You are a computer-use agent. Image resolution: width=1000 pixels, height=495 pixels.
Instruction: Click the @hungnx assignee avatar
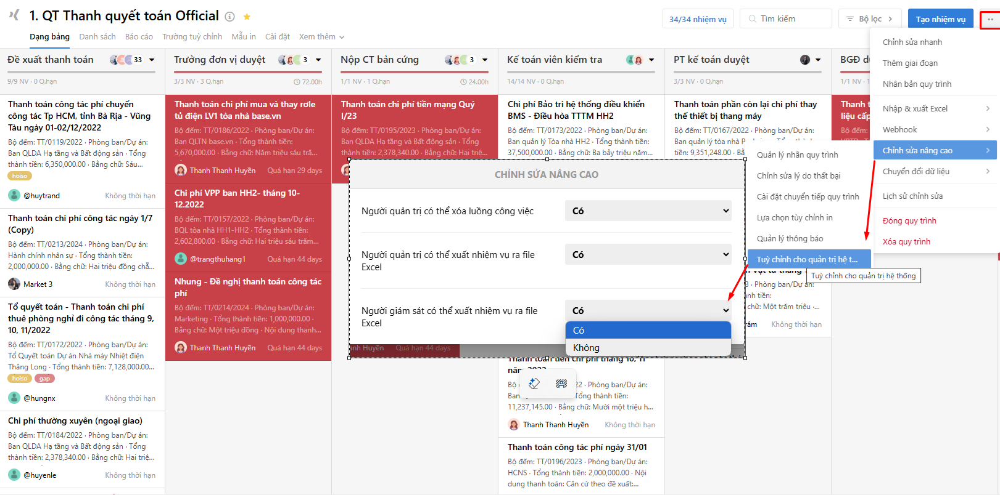click(14, 398)
